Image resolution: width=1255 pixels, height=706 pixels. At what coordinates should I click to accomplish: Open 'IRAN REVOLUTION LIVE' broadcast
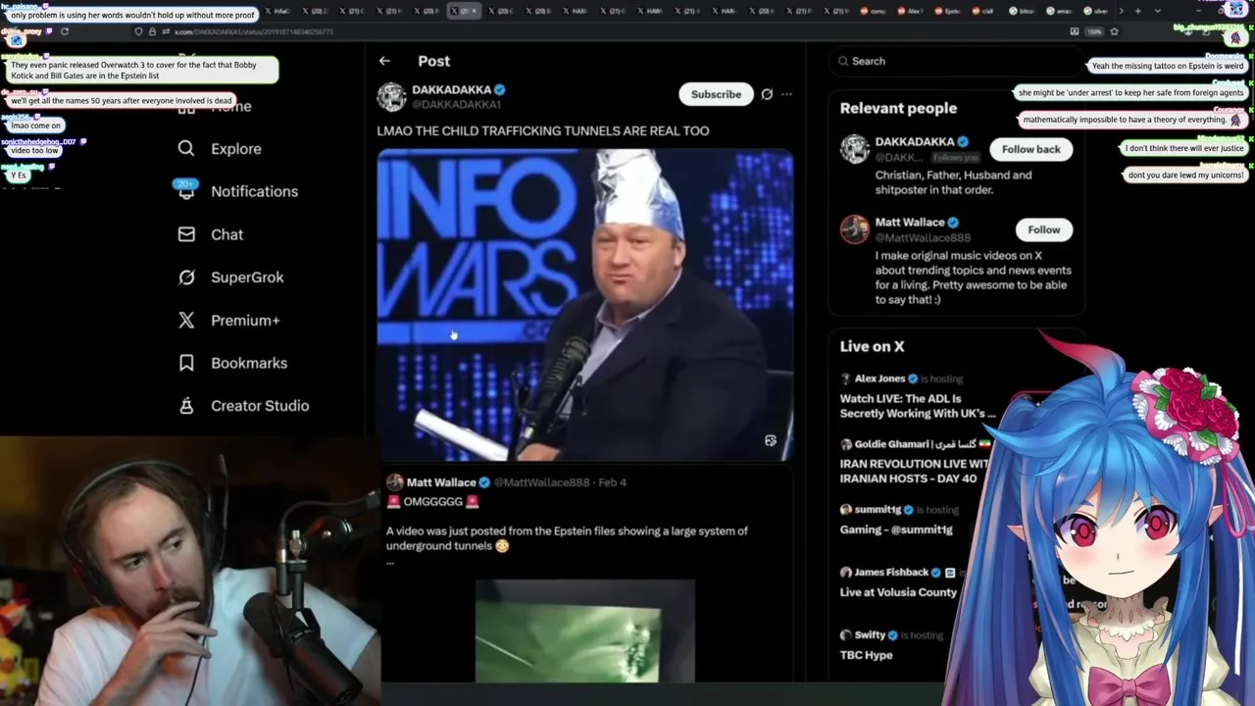coord(915,471)
